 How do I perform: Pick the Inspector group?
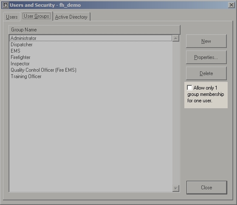[90, 64]
